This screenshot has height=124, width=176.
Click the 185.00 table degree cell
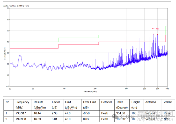[x=121, y=119]
